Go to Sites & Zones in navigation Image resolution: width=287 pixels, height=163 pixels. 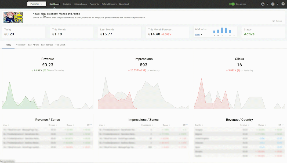tap(81, 4)
